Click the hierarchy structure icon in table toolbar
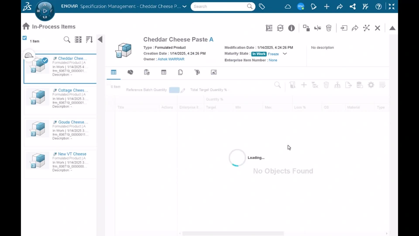Viewport: 419px width, 236px height. [x=337, y=85]
